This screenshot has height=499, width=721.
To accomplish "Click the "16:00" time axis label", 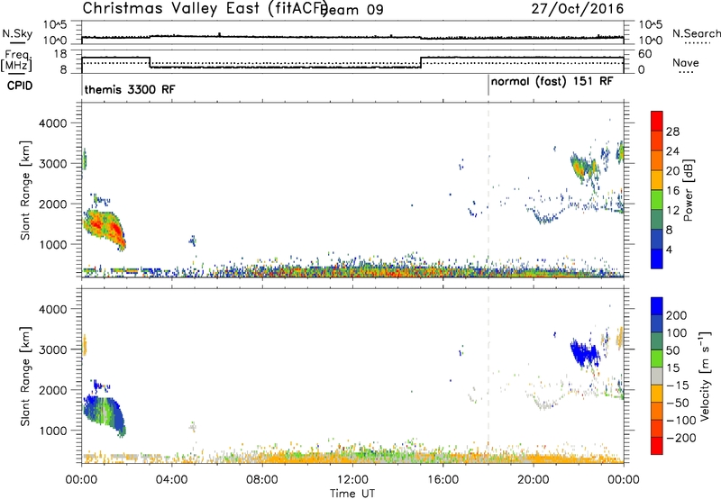I will tap(443, 480).
